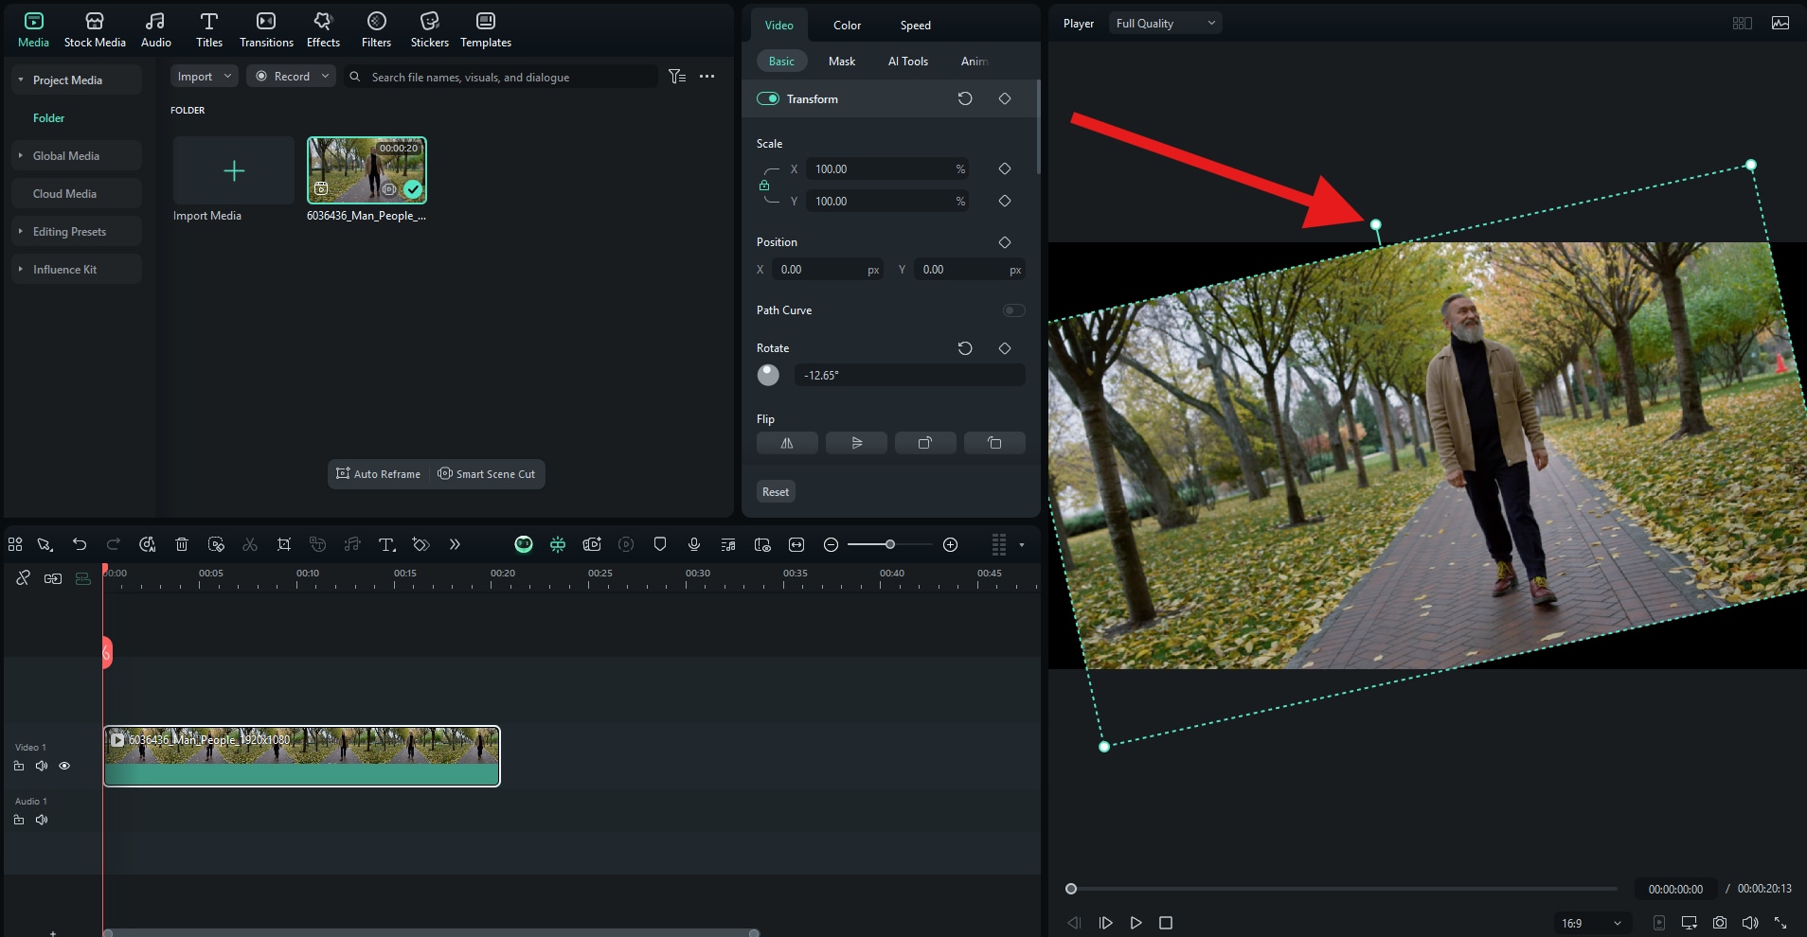This screenshot has width=1807, height=937.
Task: Undo the last timeline action
Action: [80, 544]
